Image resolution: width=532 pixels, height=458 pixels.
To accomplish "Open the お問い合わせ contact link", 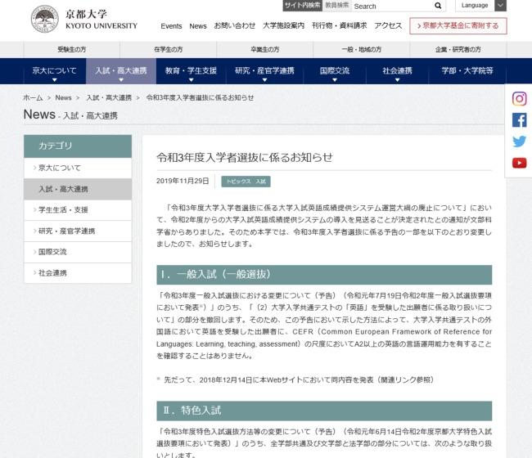I will tap(235, 26).
